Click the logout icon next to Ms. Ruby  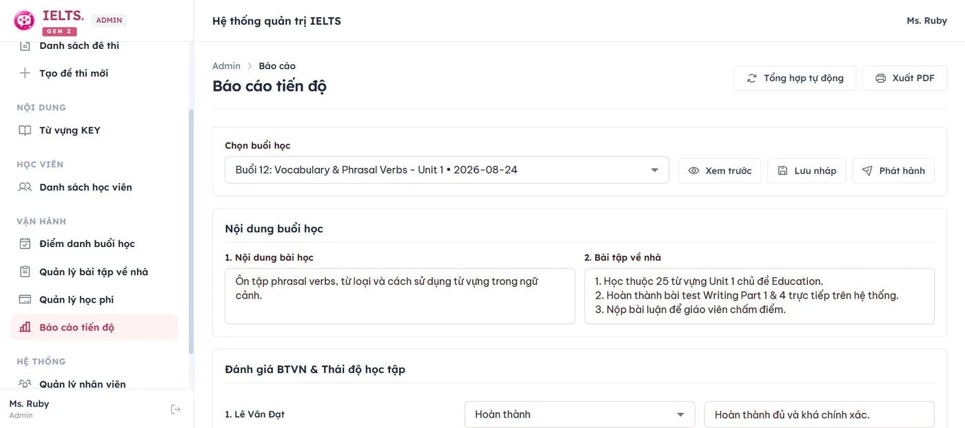coord(176,409)
